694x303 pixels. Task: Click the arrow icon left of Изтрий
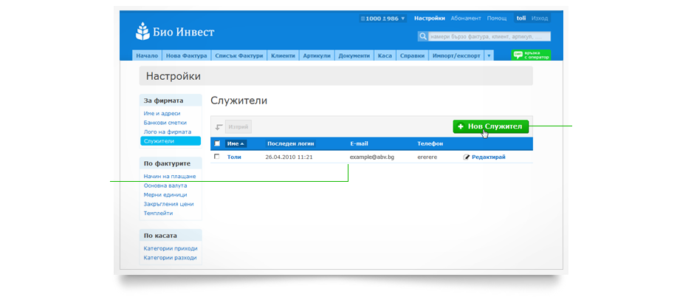pyautogui.click(x=219, y=127)
